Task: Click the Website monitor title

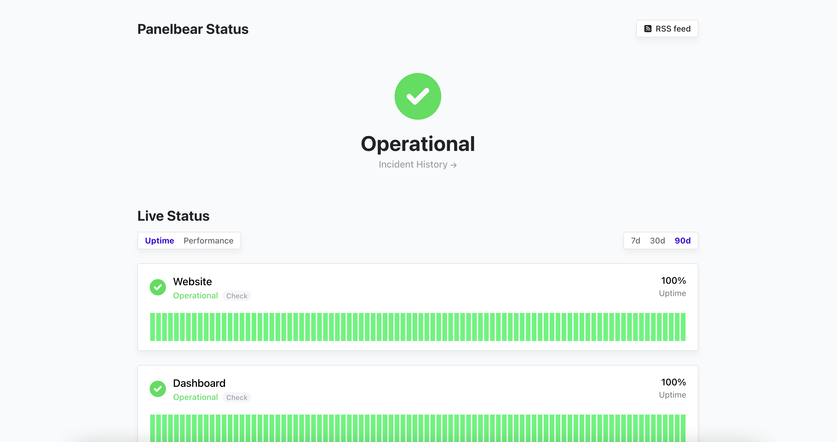Action: [x=192, y=281]
